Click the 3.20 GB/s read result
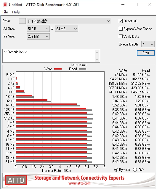Viewport: 157px width, 190px height. point(142,101)
